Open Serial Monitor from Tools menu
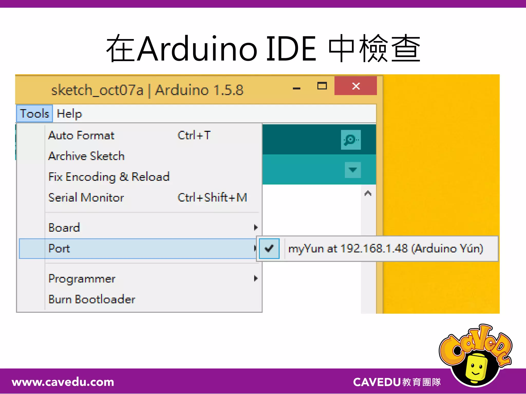Image resolution: width=526 pixels, height=394 pixels. coord(140,198)
